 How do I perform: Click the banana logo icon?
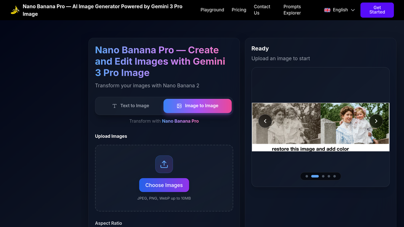coord(15,10)
